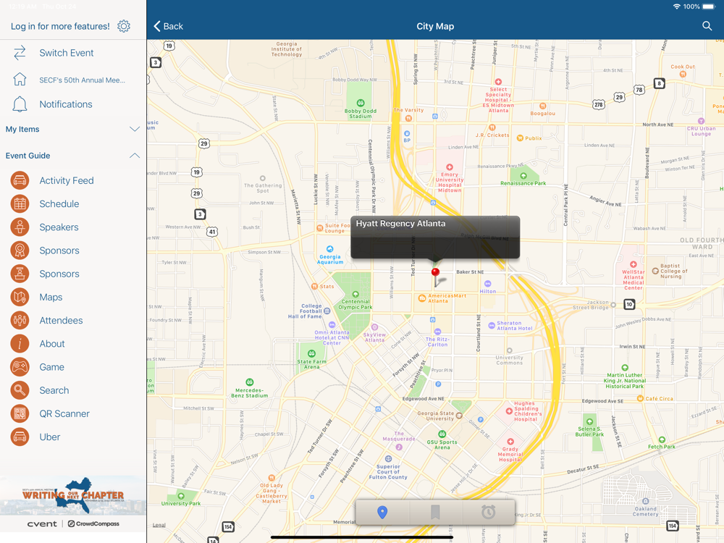Select the location pin toolbar button

[x=382, y=513]
